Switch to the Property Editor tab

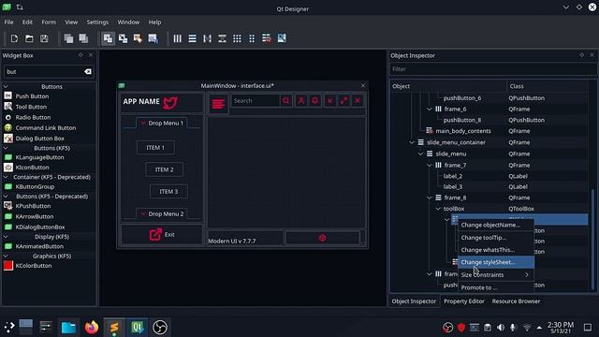pyautogui.click(x=464, y=301)
